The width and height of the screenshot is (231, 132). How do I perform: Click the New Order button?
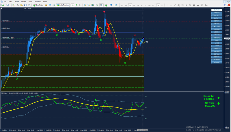pos(38,5)
